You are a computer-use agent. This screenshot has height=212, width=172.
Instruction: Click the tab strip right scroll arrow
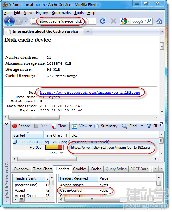tap(161, 169)
